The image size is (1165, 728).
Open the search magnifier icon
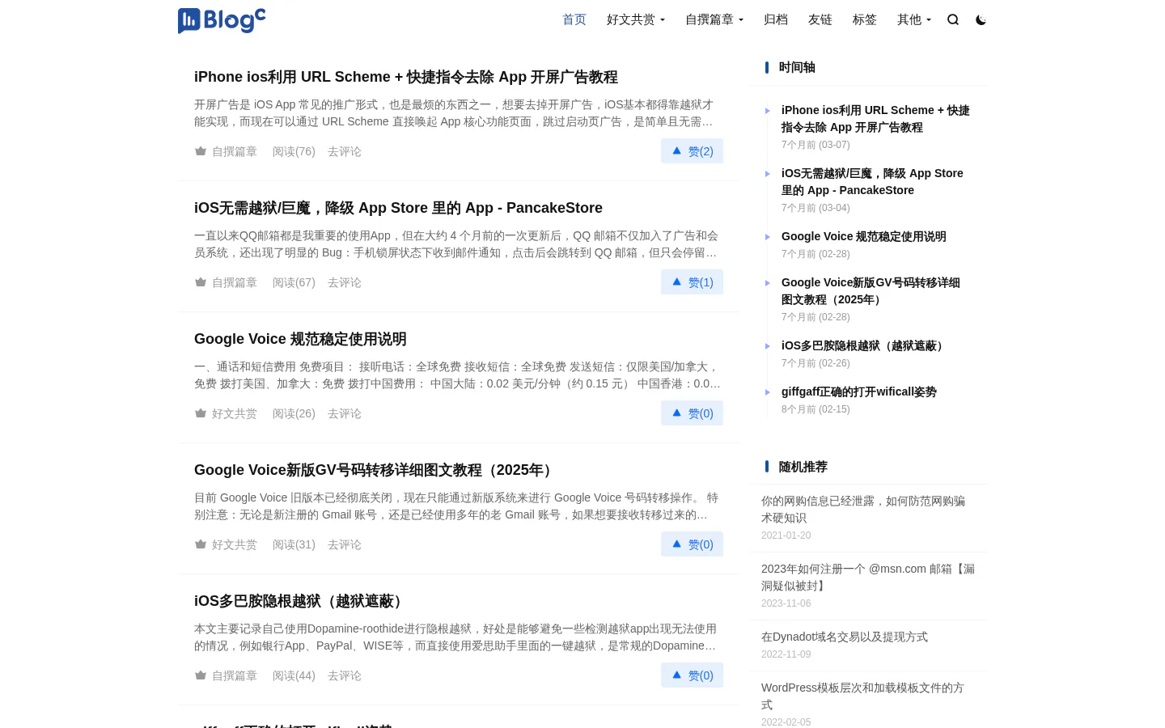click(x=953, y=19)
